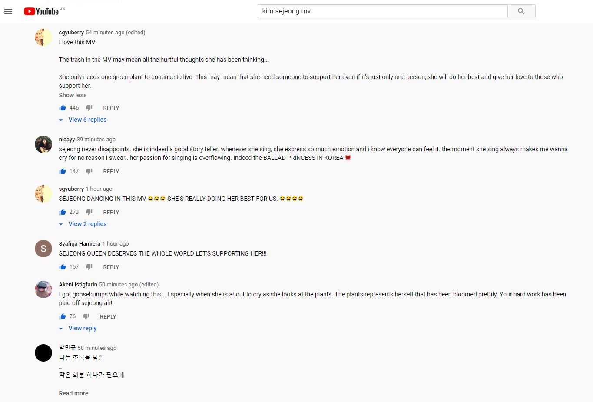The width and height of the screenshot is (593, 402).
Task: Click the search magnifier button
Action: (521, 11)
